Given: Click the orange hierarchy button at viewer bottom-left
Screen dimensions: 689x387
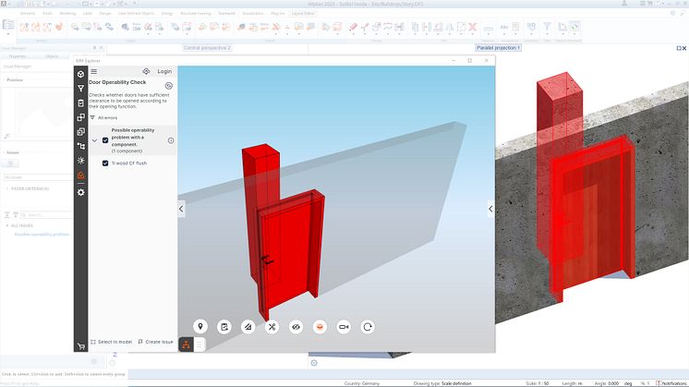Looking at the screenshot, I should pos(187,345).
